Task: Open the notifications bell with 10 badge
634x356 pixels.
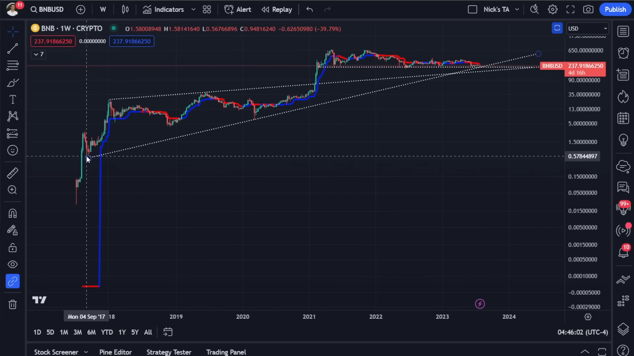Action: coord(623,252)
